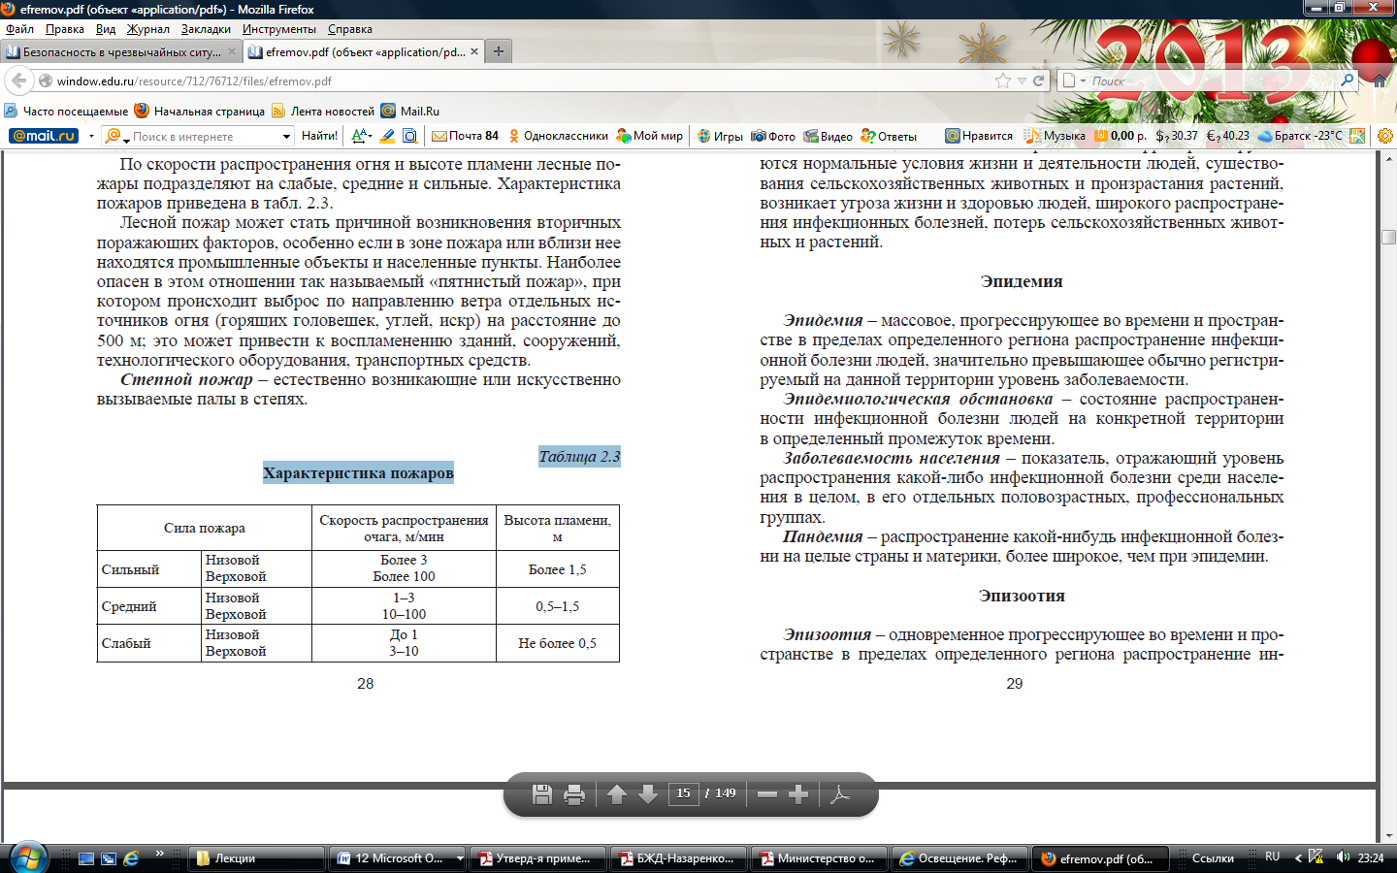The height and width of the screenshot is (873, 1397).
Task: Open the URL history dropdown arrow
Action: (x=1022, y=81)
